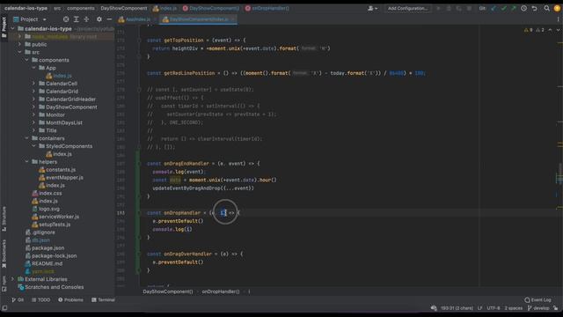Screen dimensions: 563x317
Task: Open the Structure tool window stripe button
Action: 4,218
